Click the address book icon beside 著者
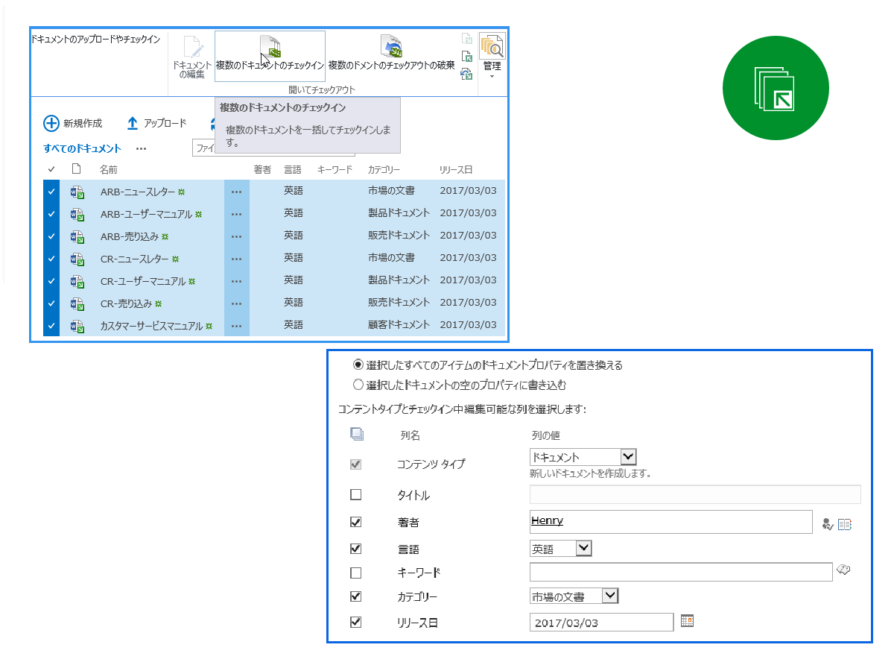This screenshot has height=671, width=894. [x=845, y=524]
